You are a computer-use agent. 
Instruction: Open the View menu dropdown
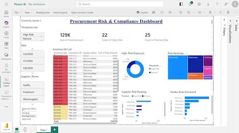pyautogui.click(x=28, y=13)
